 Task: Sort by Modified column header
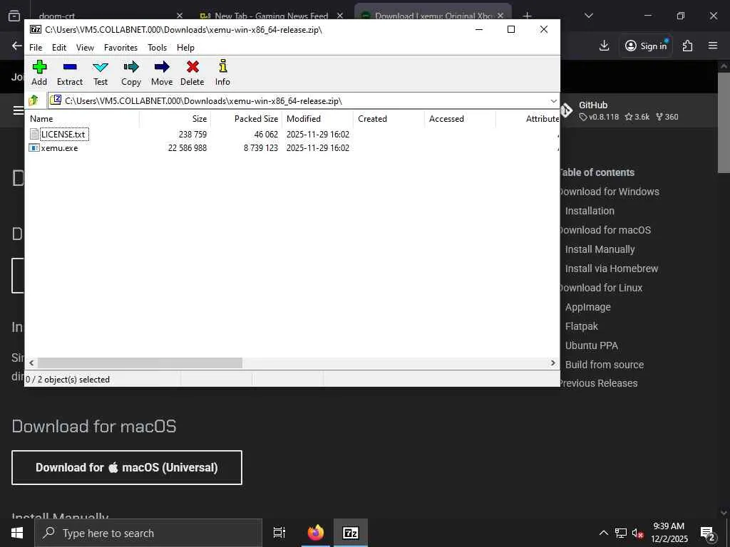(x=317, y=119)
